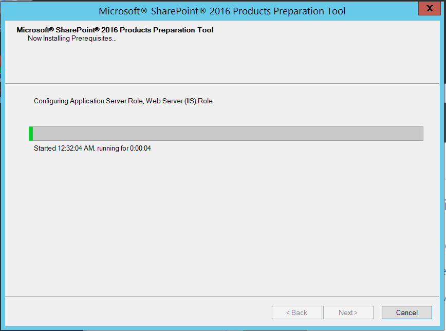Close the Preparation Tool window
The height and width of the screenshot is (331, 446).
tap(430, 8)
